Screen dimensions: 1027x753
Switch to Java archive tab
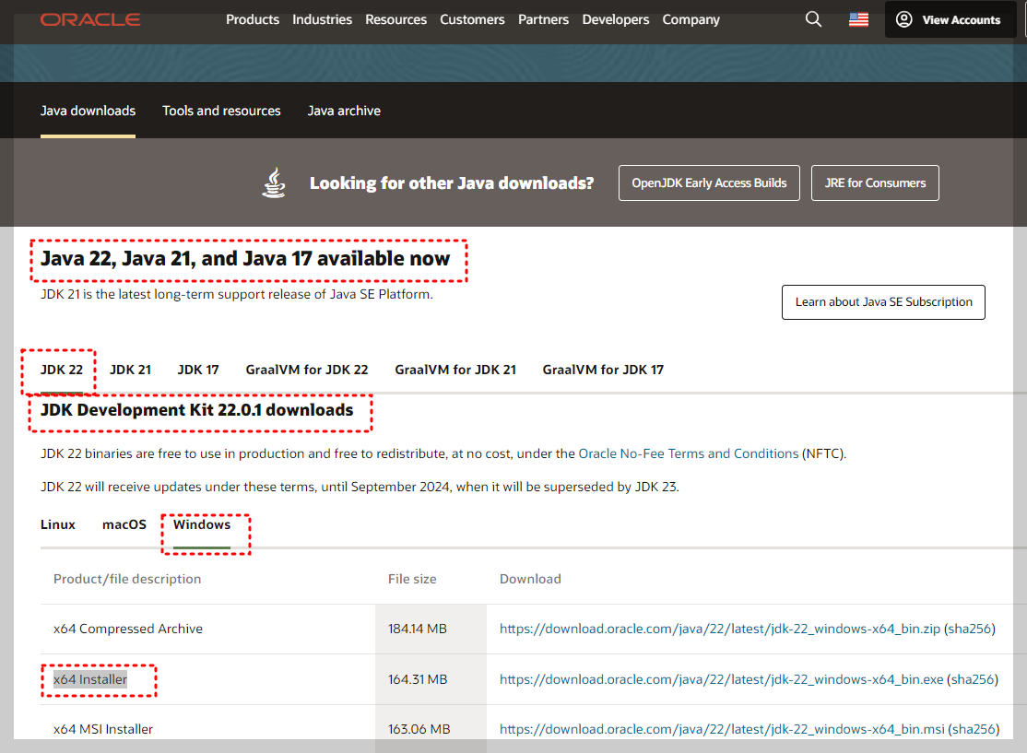[344, 111]
